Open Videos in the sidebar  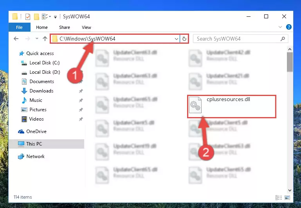click(x=36, y=119)
